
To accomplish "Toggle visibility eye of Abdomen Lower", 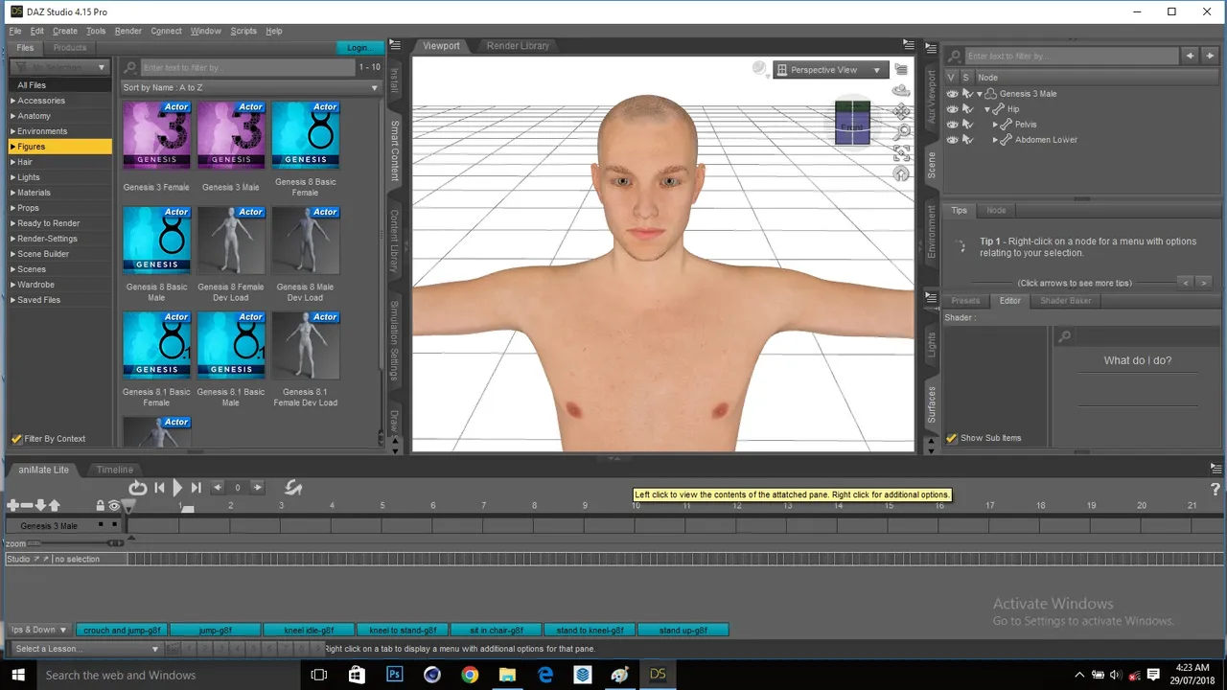I will (952, 140).
